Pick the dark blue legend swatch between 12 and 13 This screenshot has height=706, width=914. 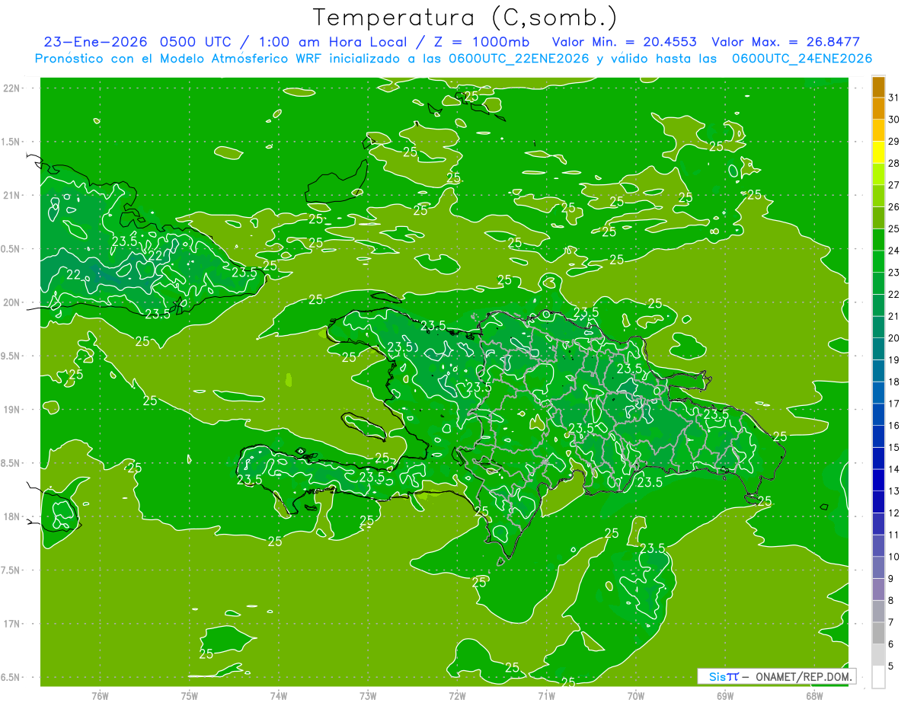pos(878,503)
